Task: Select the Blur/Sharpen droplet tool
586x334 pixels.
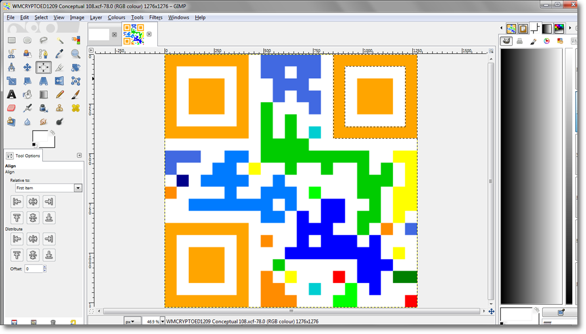Action: coord(27,122)
